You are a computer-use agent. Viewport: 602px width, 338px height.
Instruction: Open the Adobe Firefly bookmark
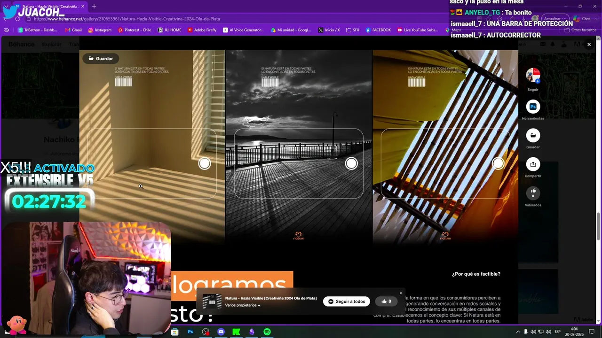[202, 30]
